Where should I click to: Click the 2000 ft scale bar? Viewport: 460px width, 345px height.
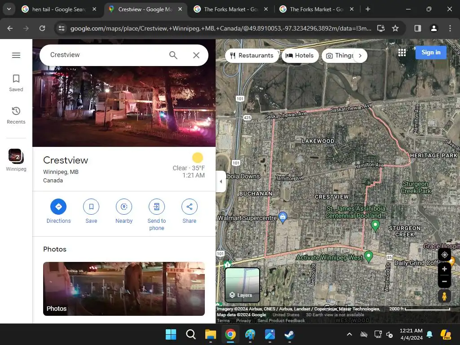tap(420, 309)
